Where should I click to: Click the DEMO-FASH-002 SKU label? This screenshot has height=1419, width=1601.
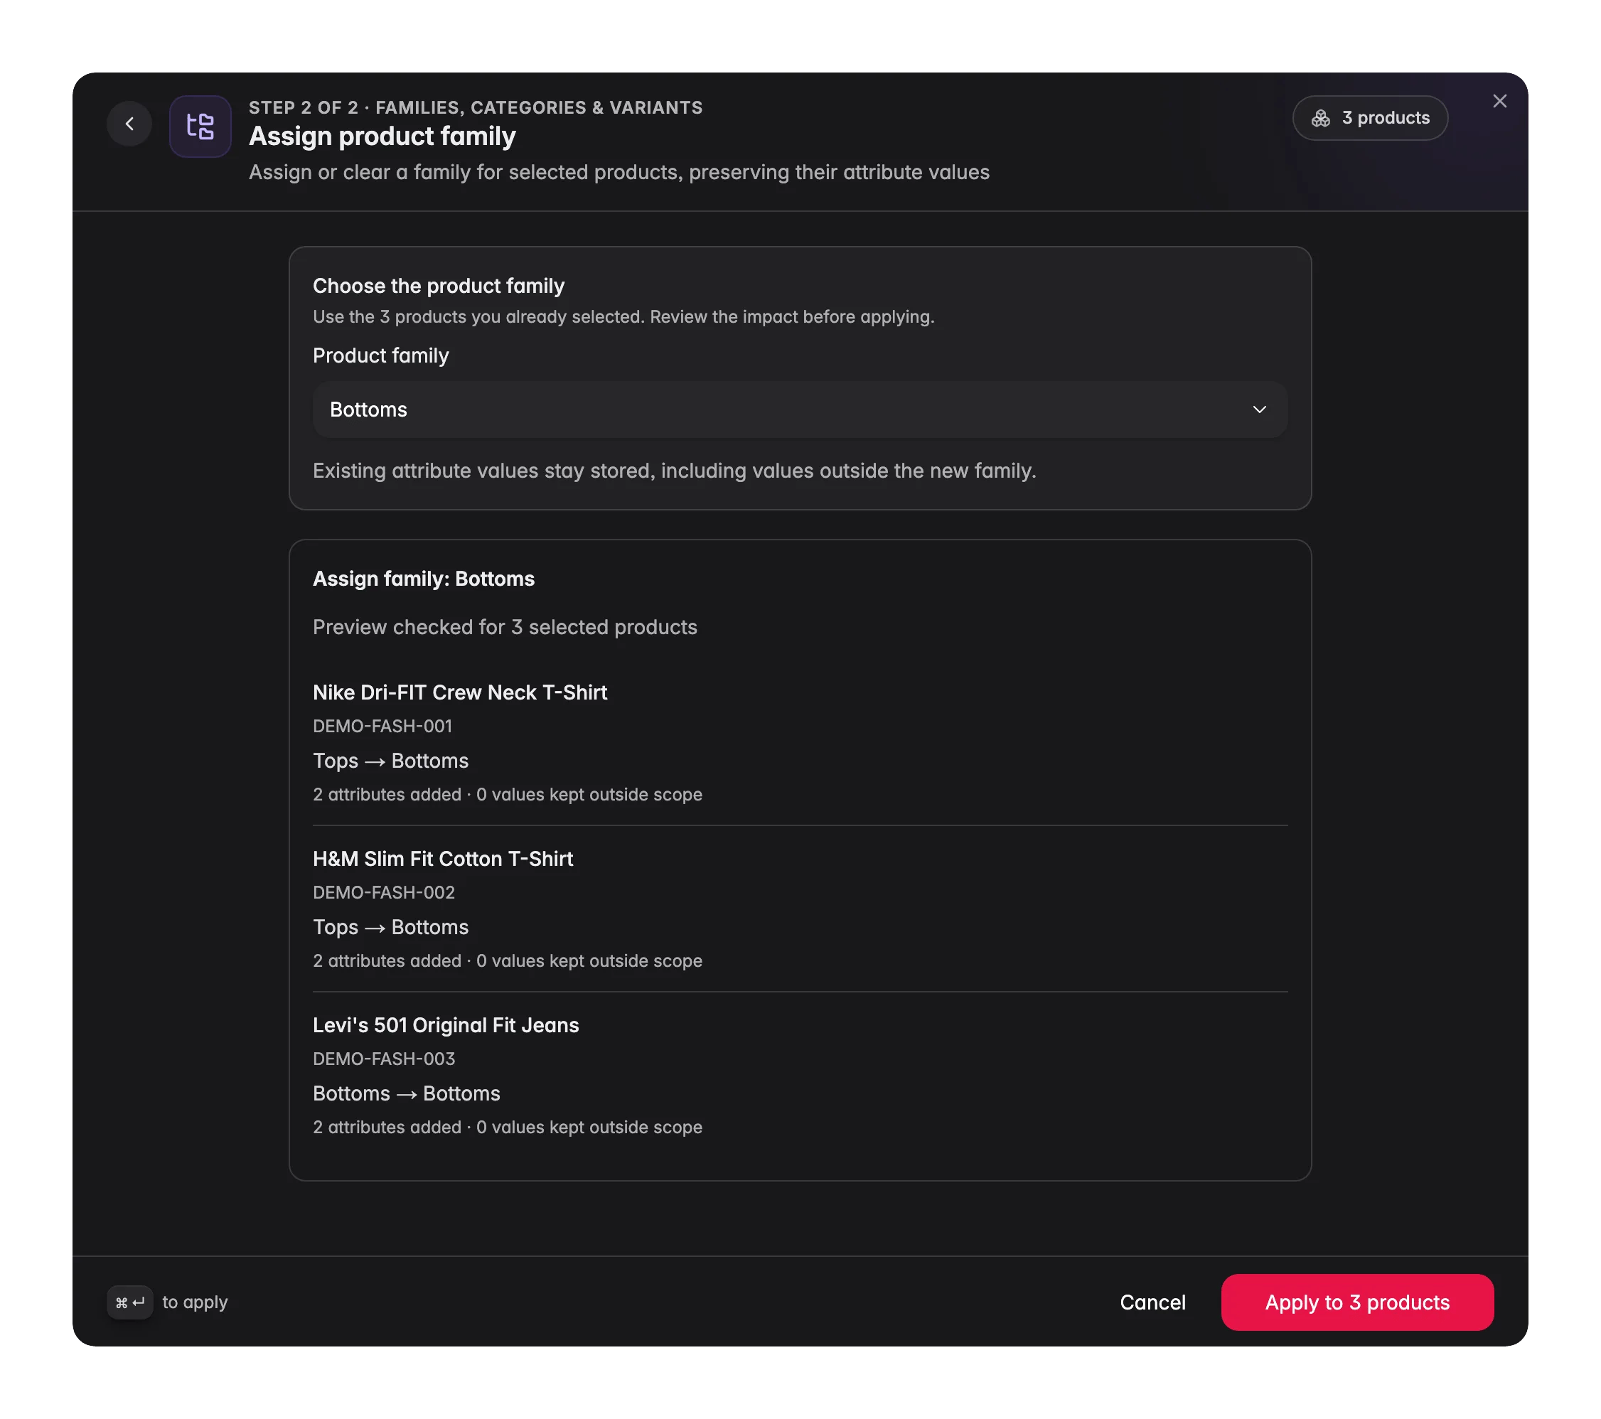pyautogui.click(x=384, y=892)
